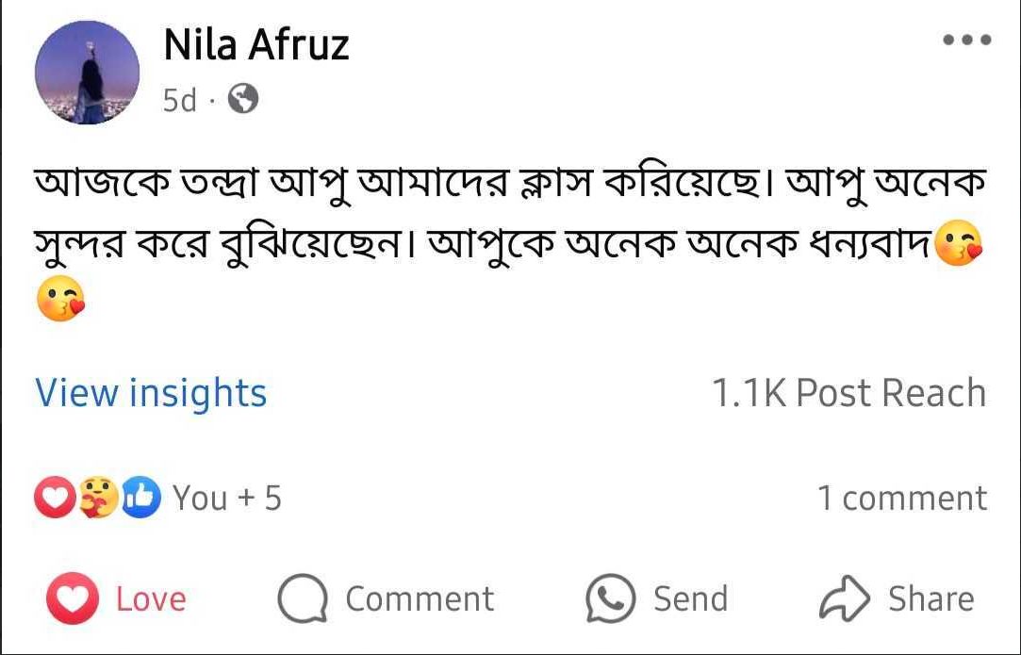1021x655 pixels.
Task: Open the Nila Afruz profile name
Action: click(256, 45)
